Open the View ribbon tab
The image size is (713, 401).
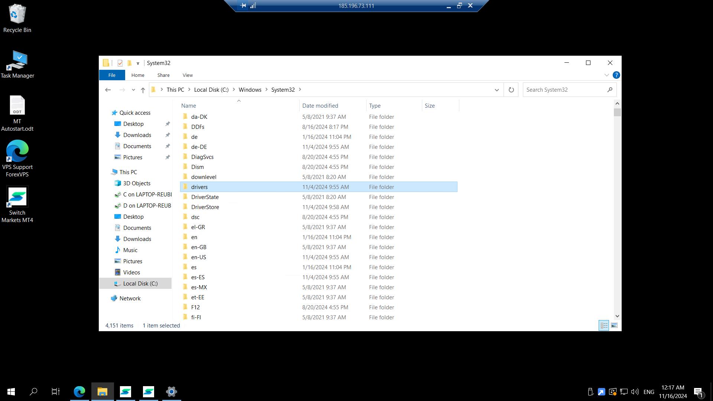pos(188,75)
